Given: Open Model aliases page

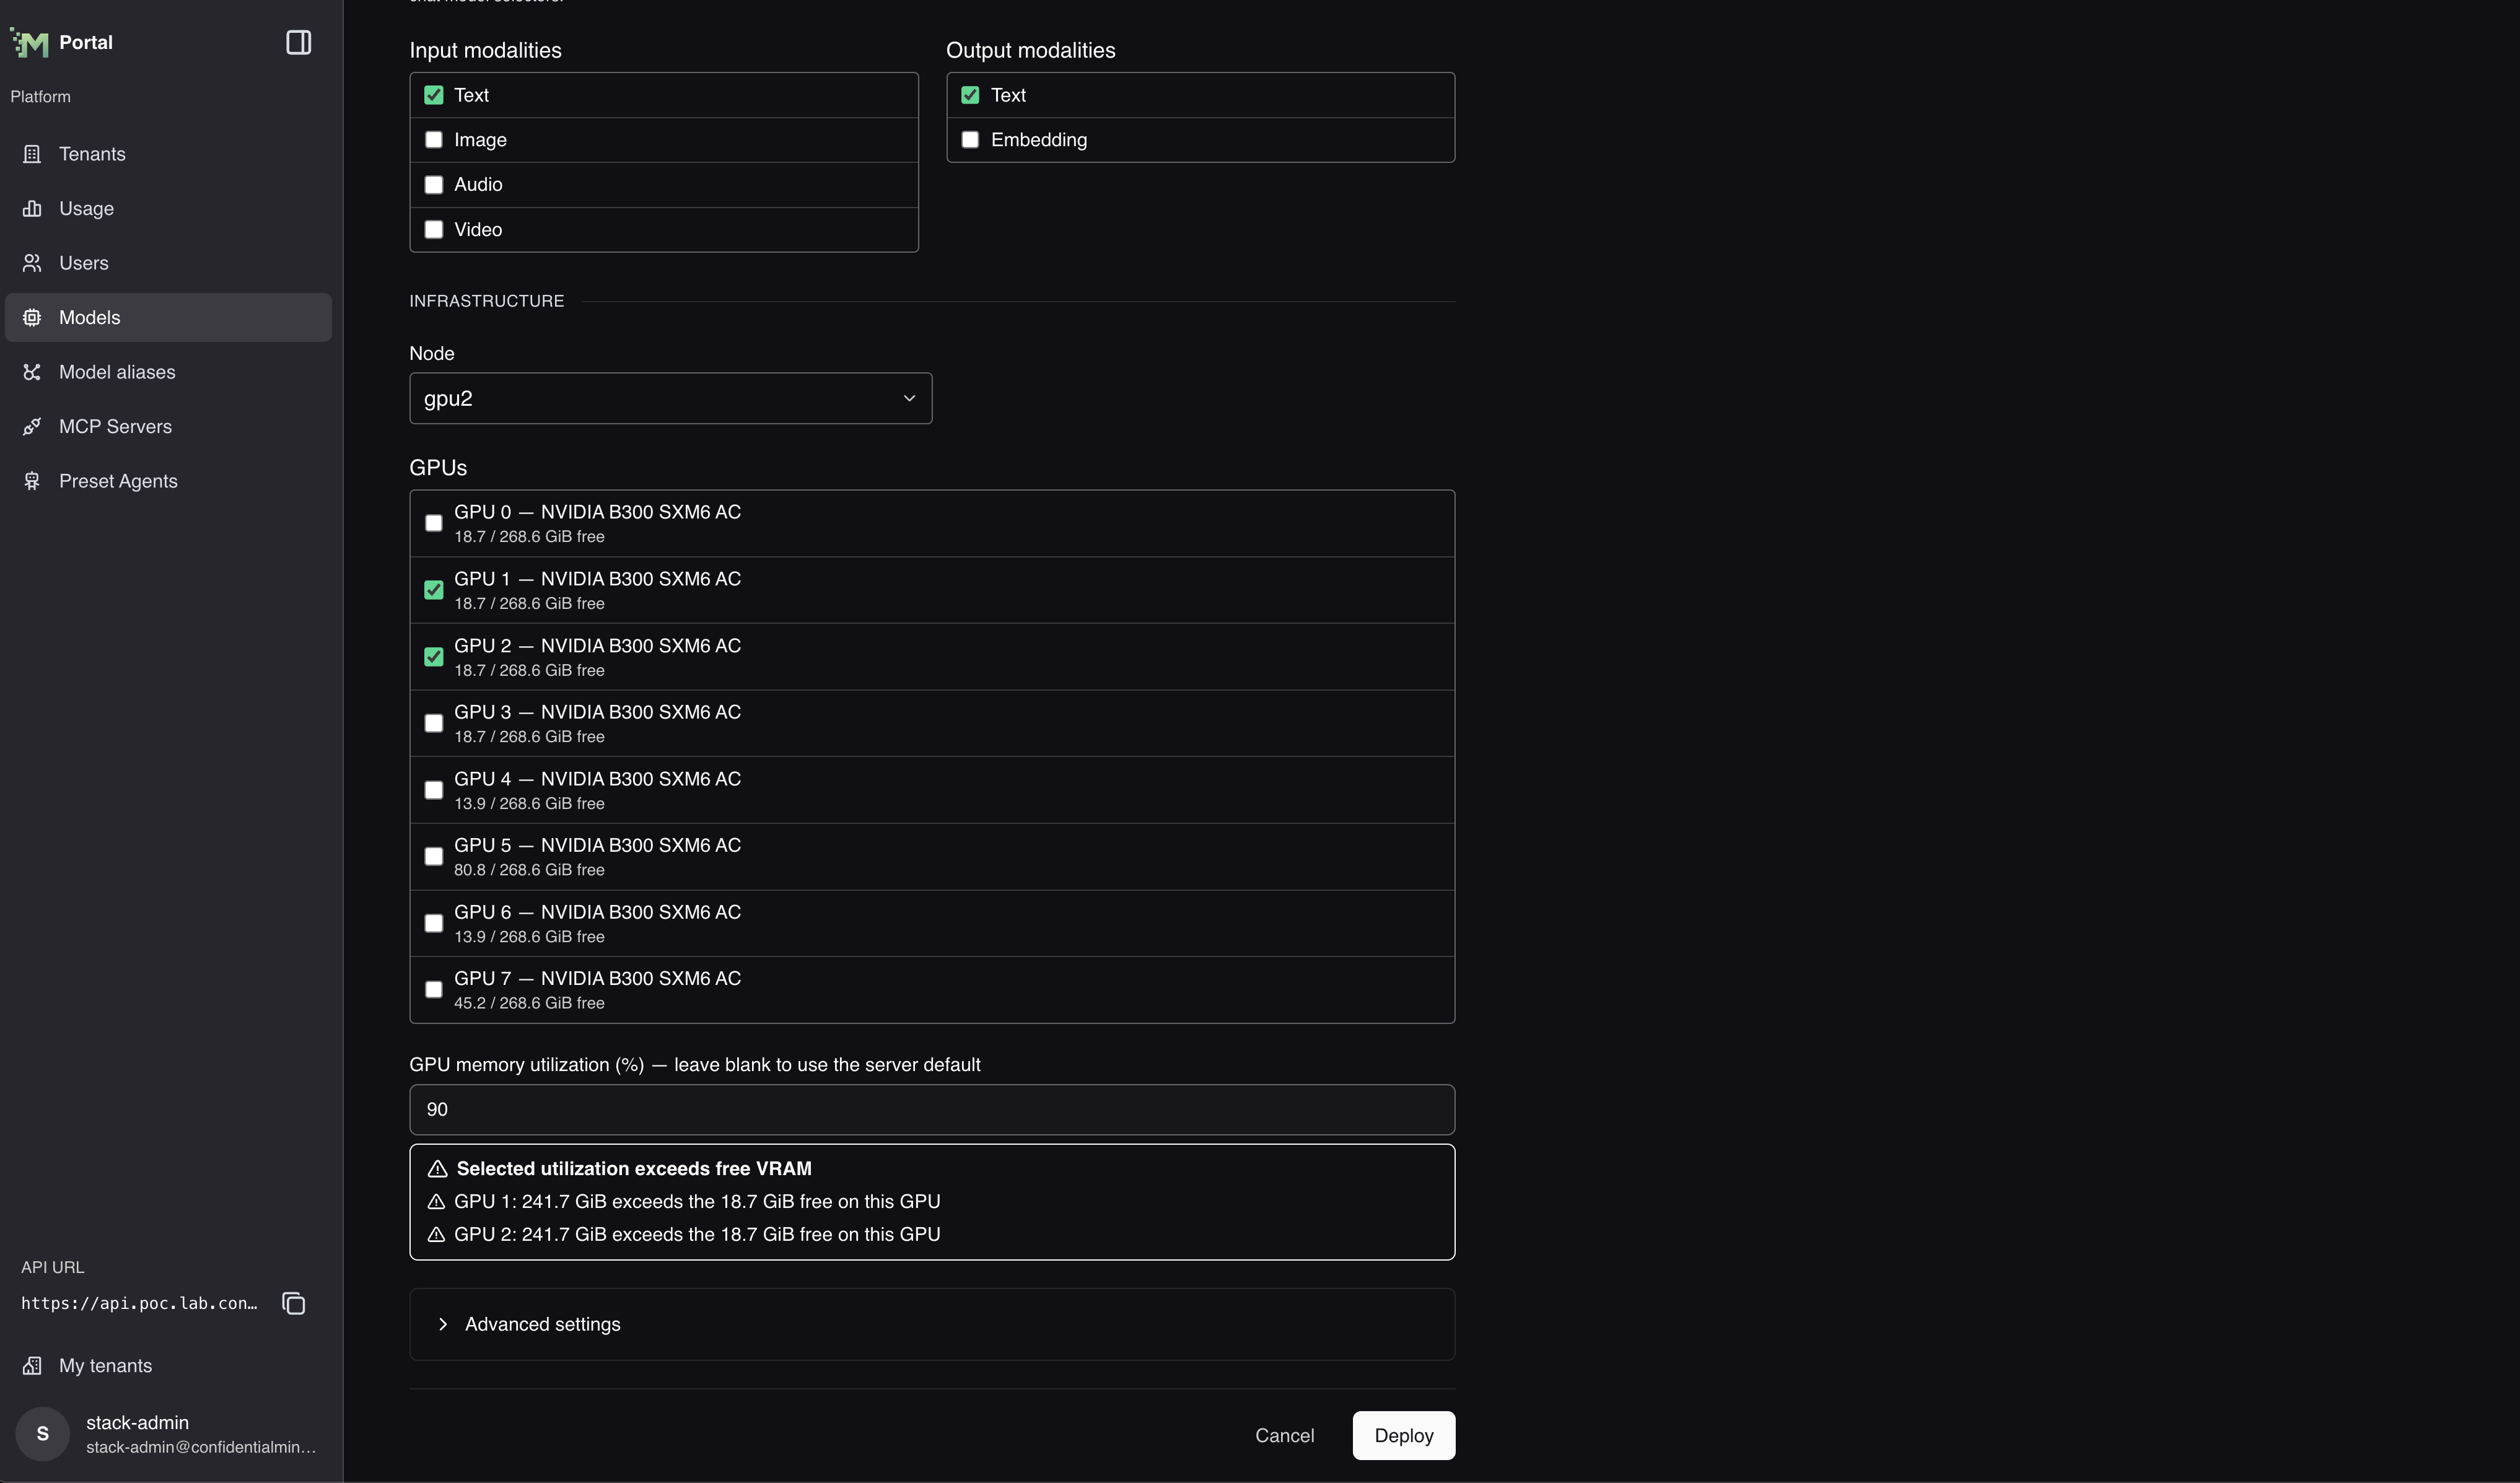Looking at the screenshot, I should point(168,372).
